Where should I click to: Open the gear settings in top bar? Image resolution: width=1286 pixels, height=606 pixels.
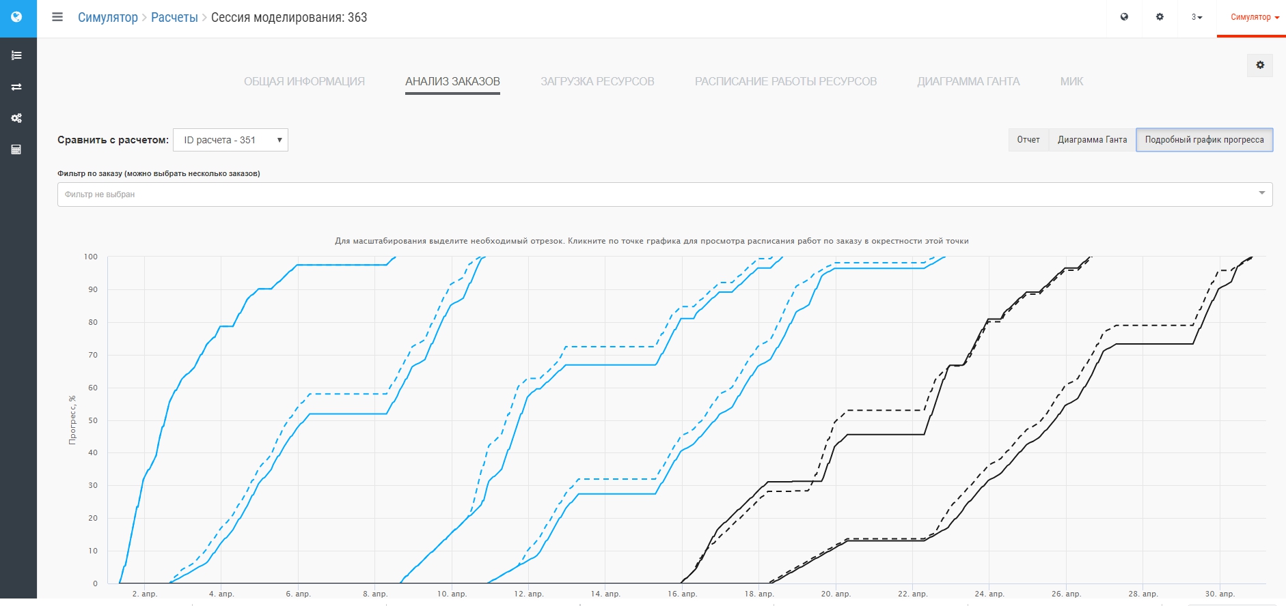tap(1160, 17)
